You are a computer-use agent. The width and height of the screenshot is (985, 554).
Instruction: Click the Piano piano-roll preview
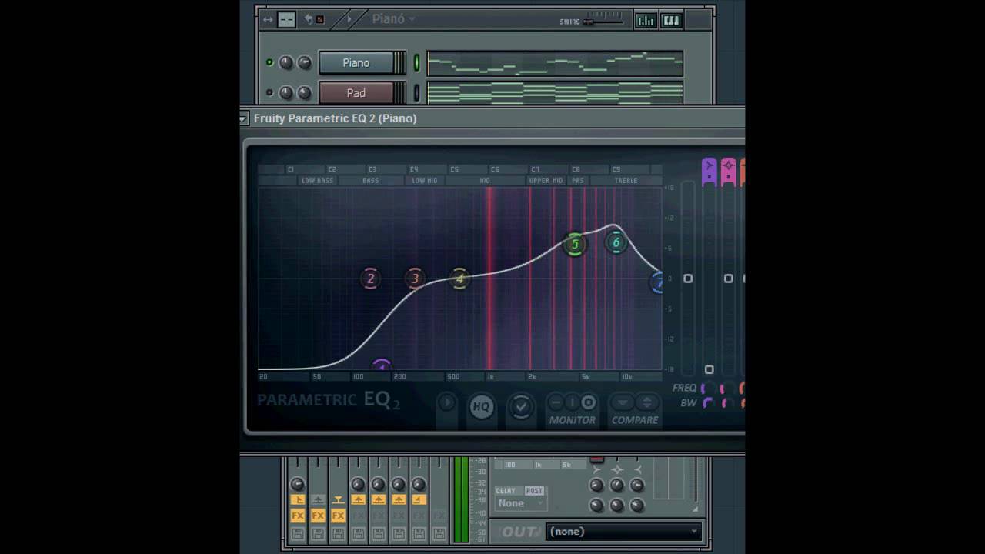click(x=555, y=63)
